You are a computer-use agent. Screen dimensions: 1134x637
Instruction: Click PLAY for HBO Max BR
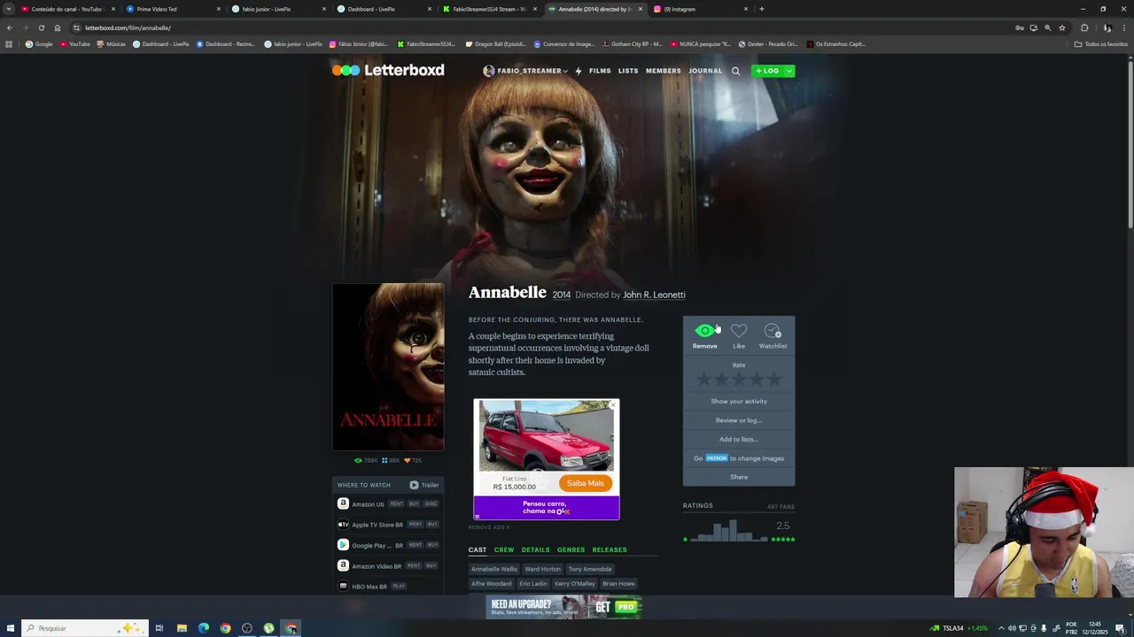[399, 586]
